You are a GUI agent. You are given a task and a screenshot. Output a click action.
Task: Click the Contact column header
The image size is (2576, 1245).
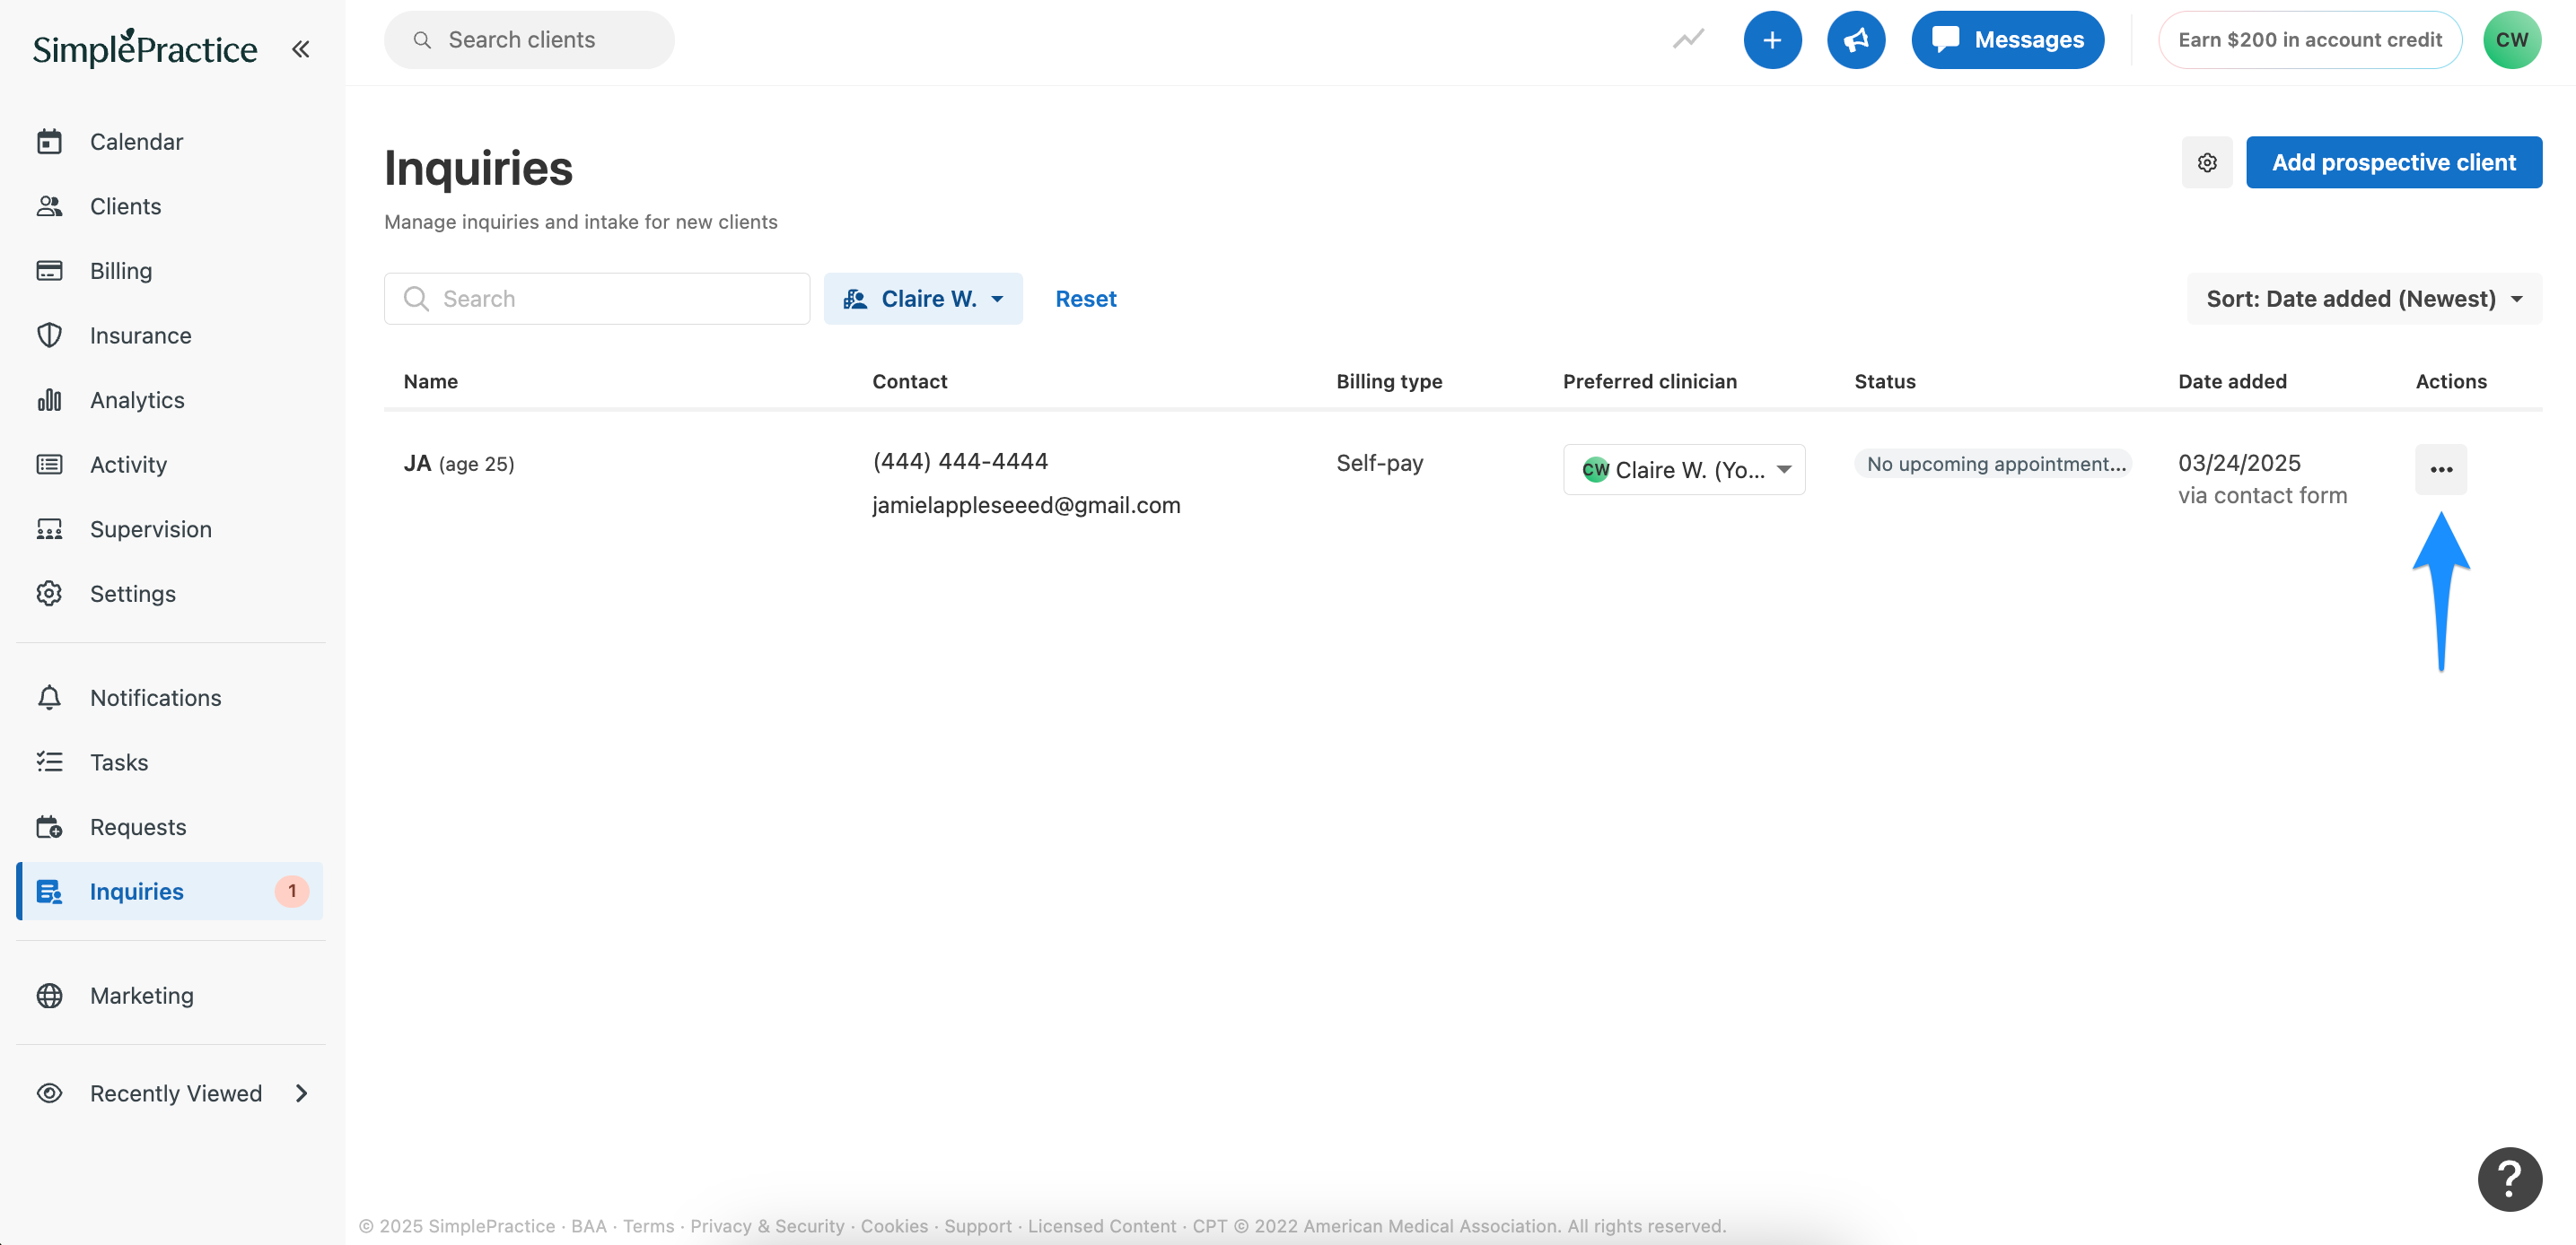909,380
